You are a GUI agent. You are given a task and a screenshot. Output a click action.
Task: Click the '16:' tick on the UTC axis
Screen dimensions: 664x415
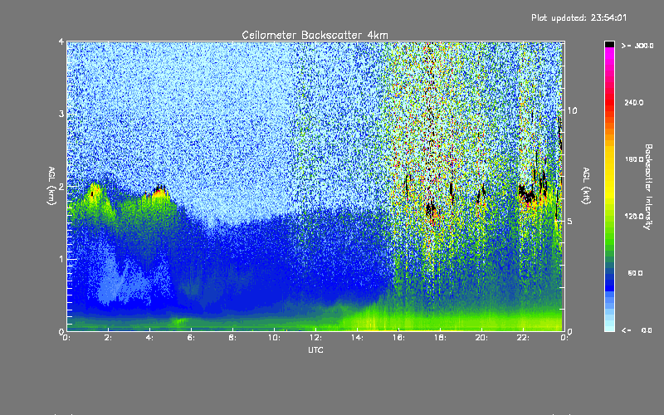point(399,338)
